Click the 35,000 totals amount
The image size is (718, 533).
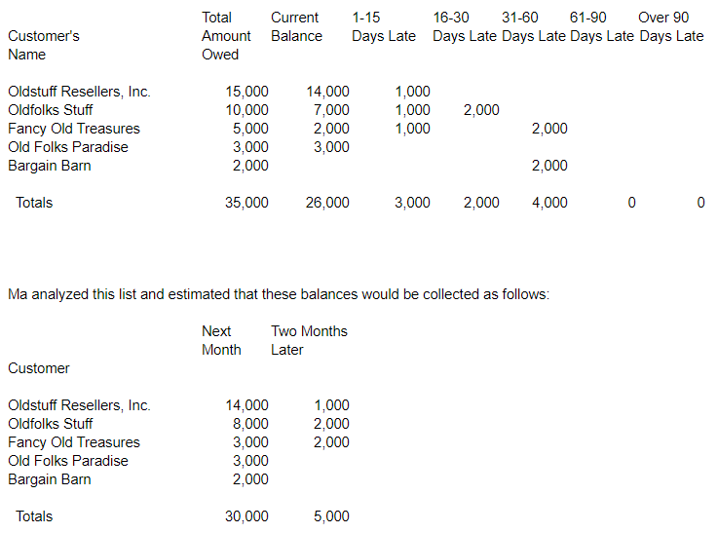click(246, 203)
